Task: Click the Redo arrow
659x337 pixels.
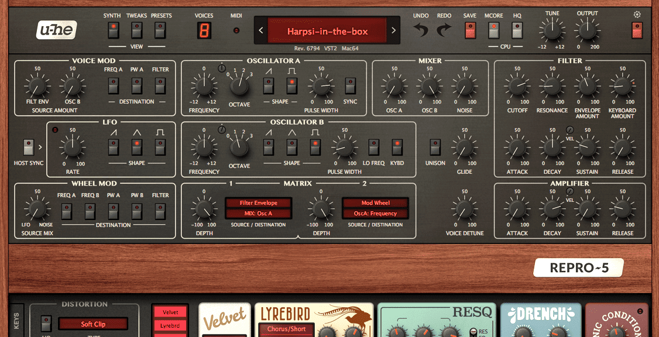Action: point(444,30)
